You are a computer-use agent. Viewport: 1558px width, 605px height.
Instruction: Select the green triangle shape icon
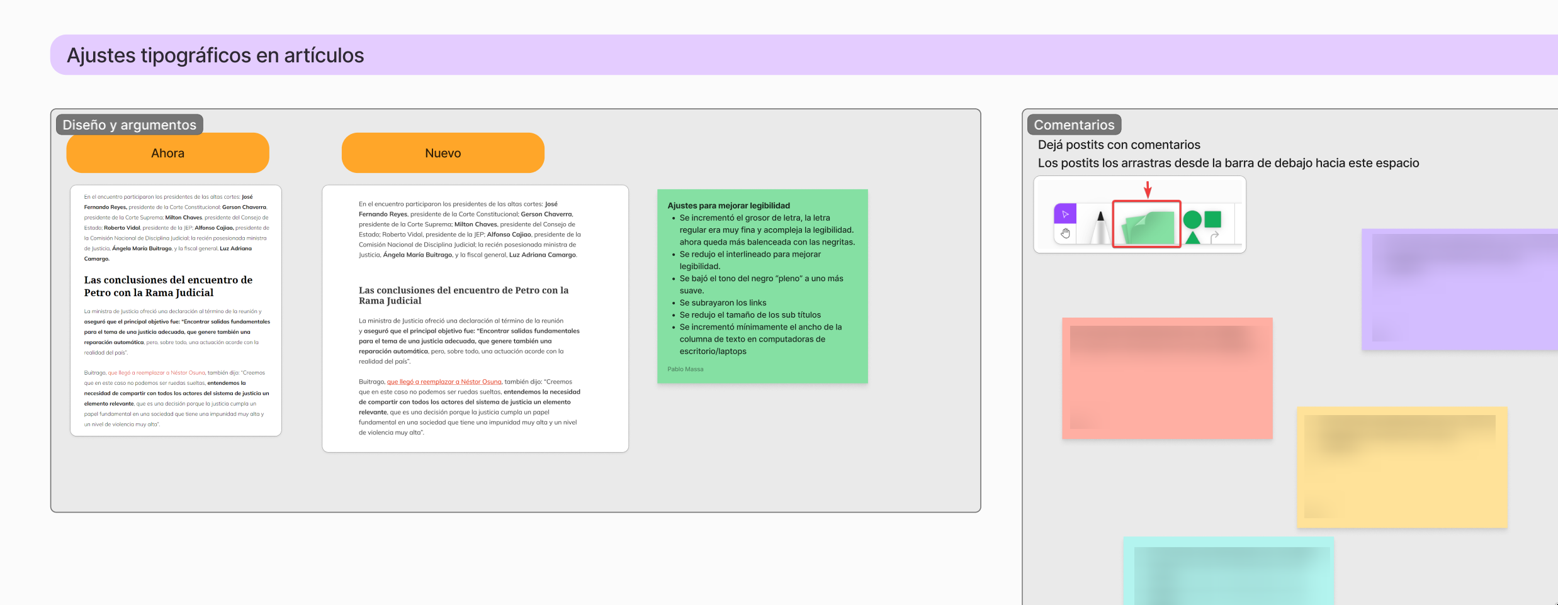pos(1192,238)
